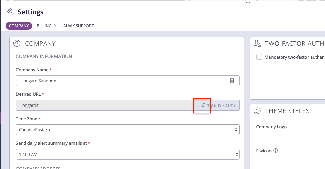Click the Settings gear icon
The width and height of the screenshot is (325, 169).
point(11,12)
